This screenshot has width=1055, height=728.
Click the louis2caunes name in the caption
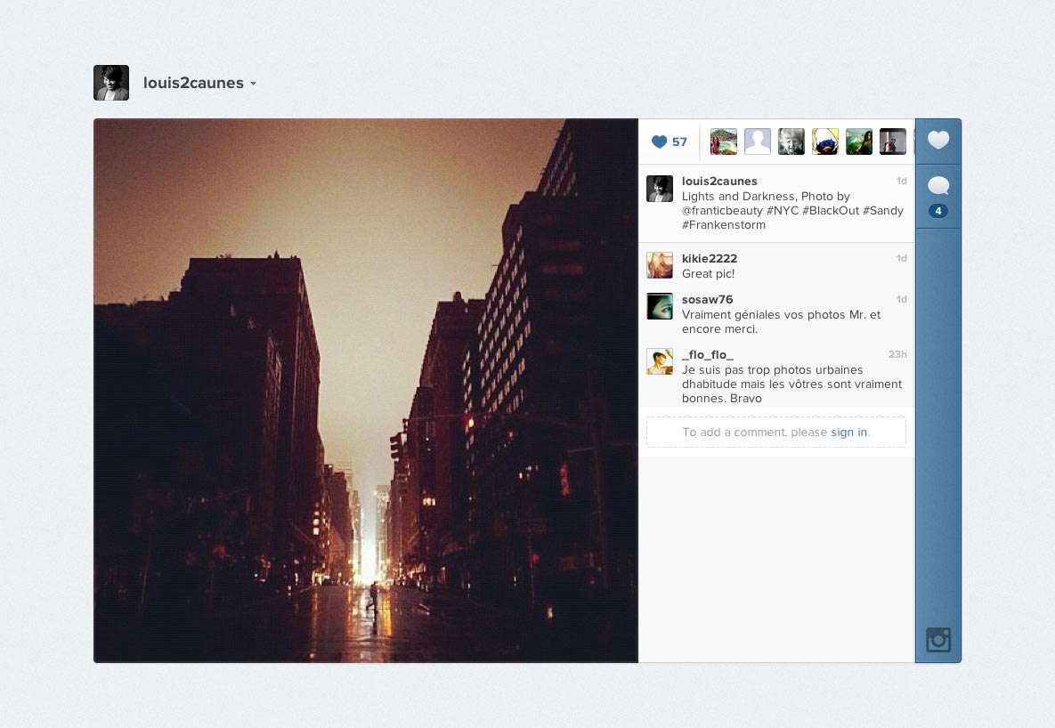click(x=719, y=181)
